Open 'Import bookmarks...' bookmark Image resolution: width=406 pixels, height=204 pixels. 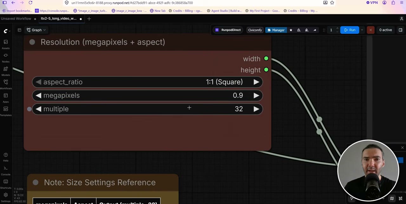[x=17, y=11]
